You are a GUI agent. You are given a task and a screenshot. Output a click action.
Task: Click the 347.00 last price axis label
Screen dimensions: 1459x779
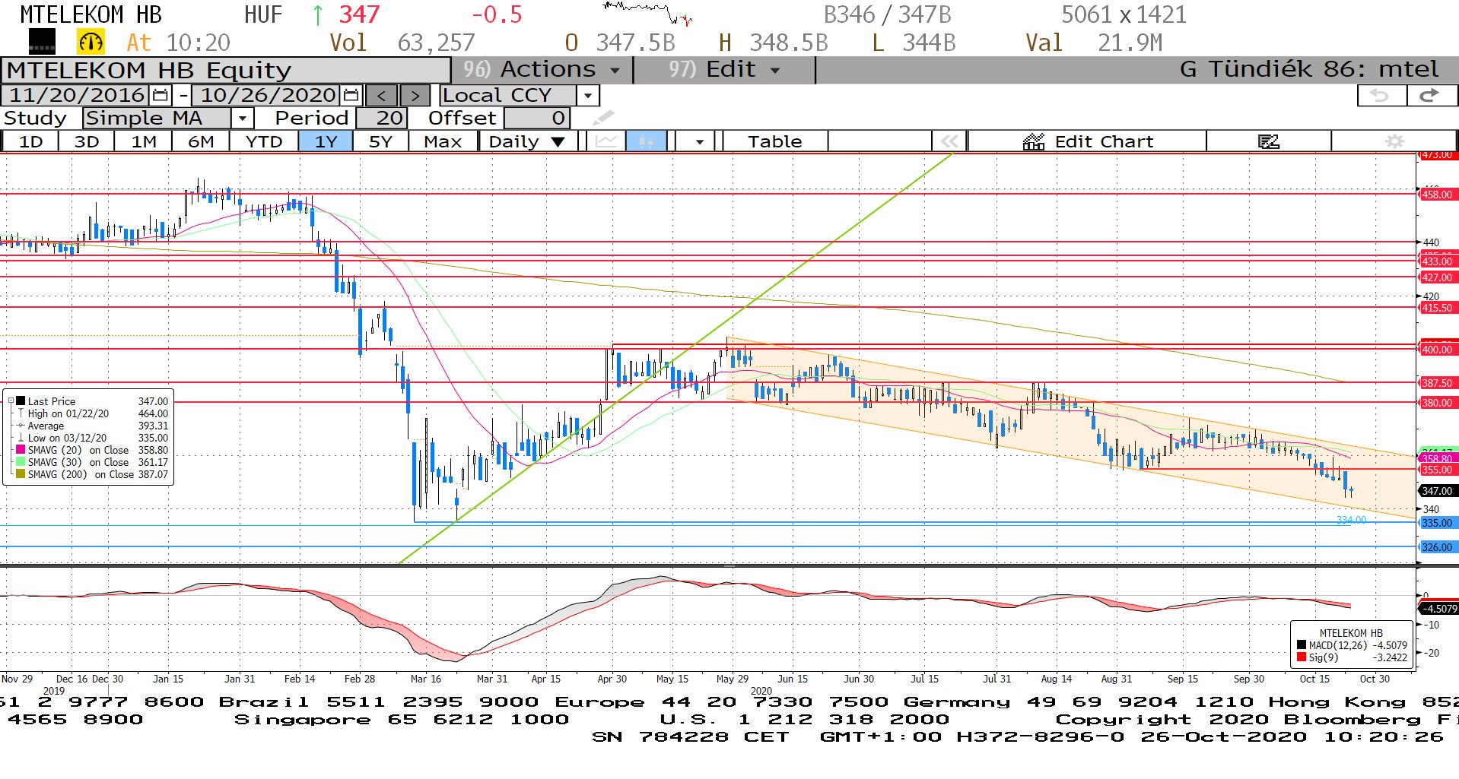pyautogui.click(x=1437, y=491)
